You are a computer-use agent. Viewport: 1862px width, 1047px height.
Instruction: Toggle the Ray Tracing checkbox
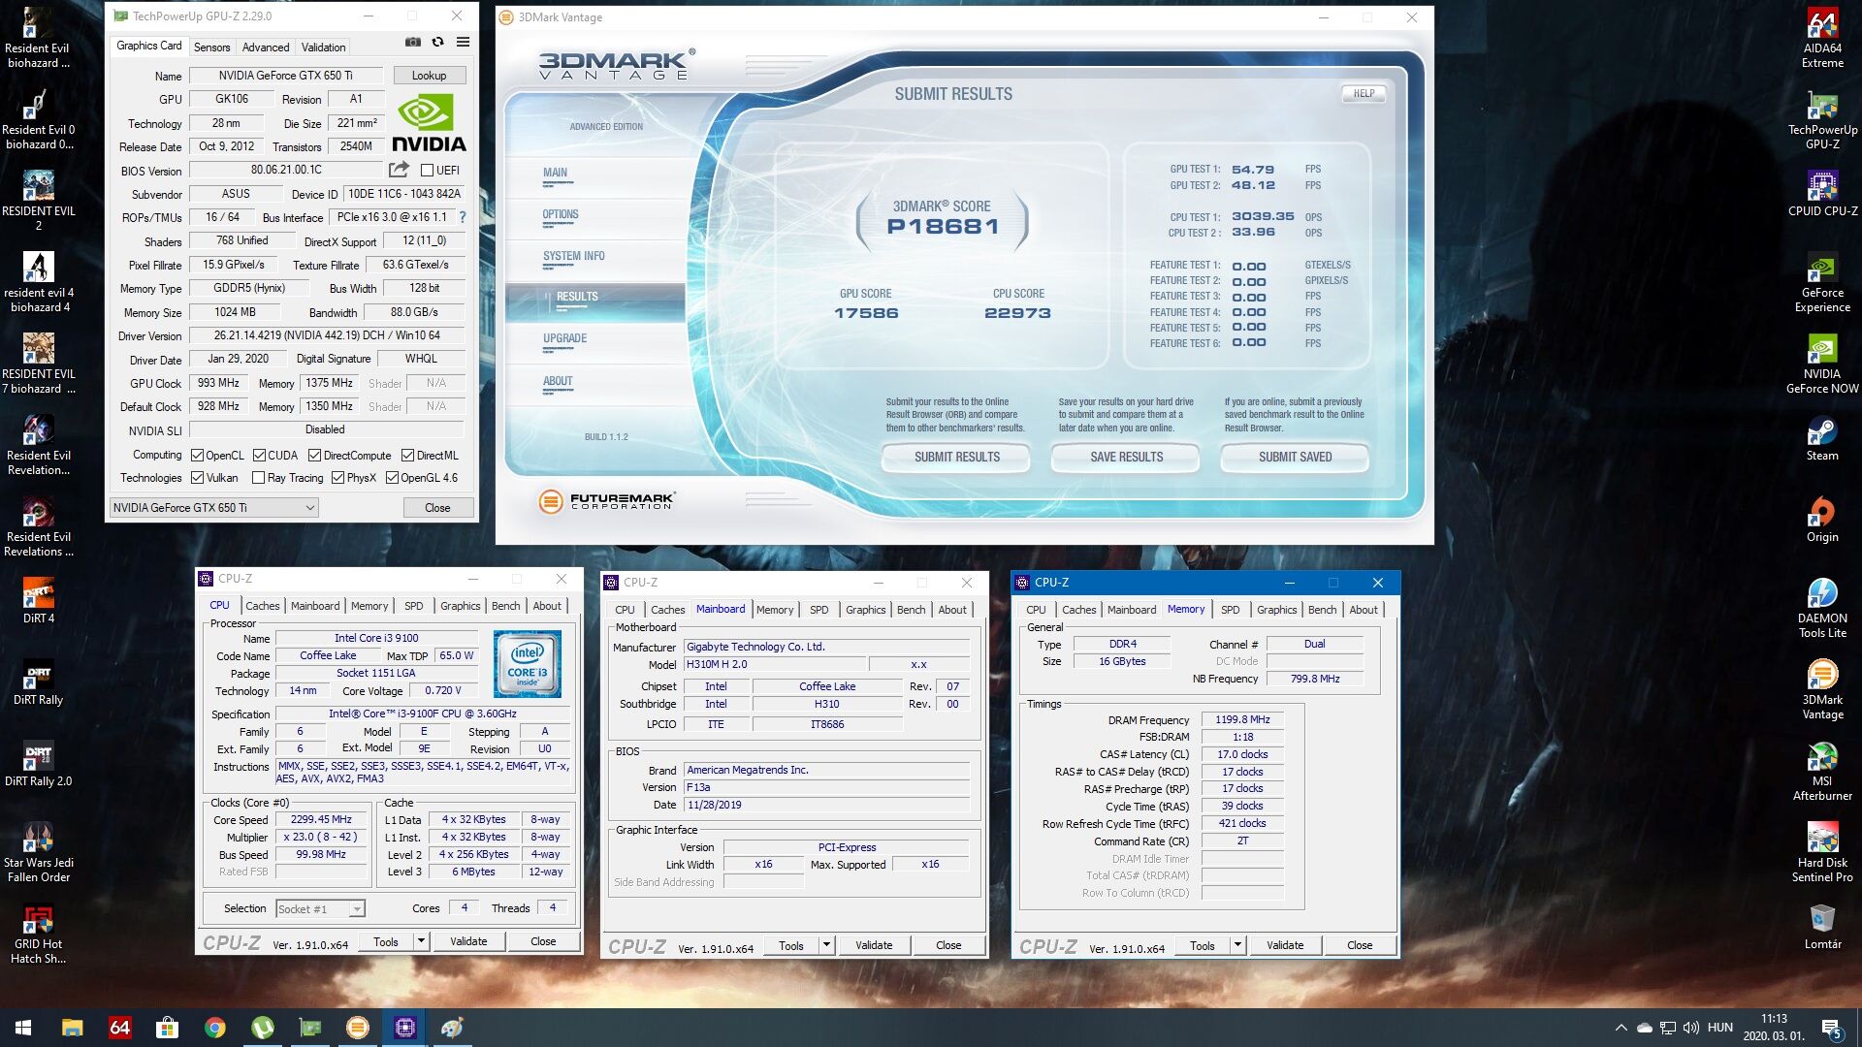(258, 478)
